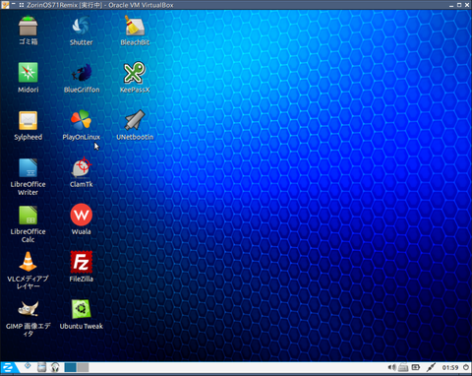Minimize the VirtualBox window
Screen dimensions: 472x376
[x=451, y=5]
